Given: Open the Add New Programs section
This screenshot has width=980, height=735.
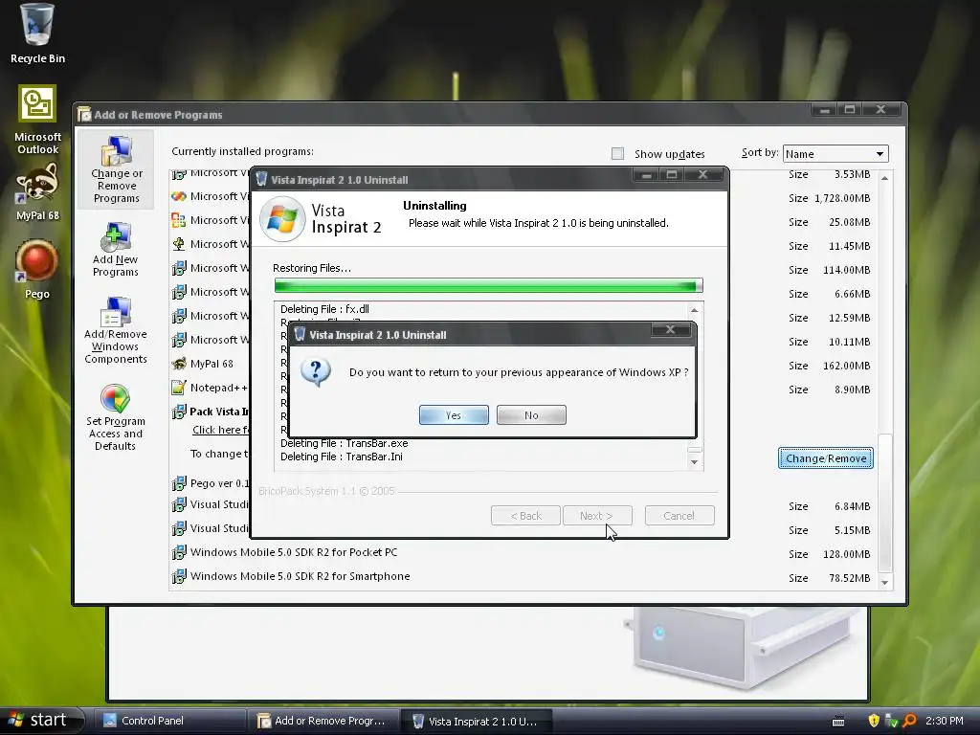Looking at the screenshot, I should pos(116,250).
